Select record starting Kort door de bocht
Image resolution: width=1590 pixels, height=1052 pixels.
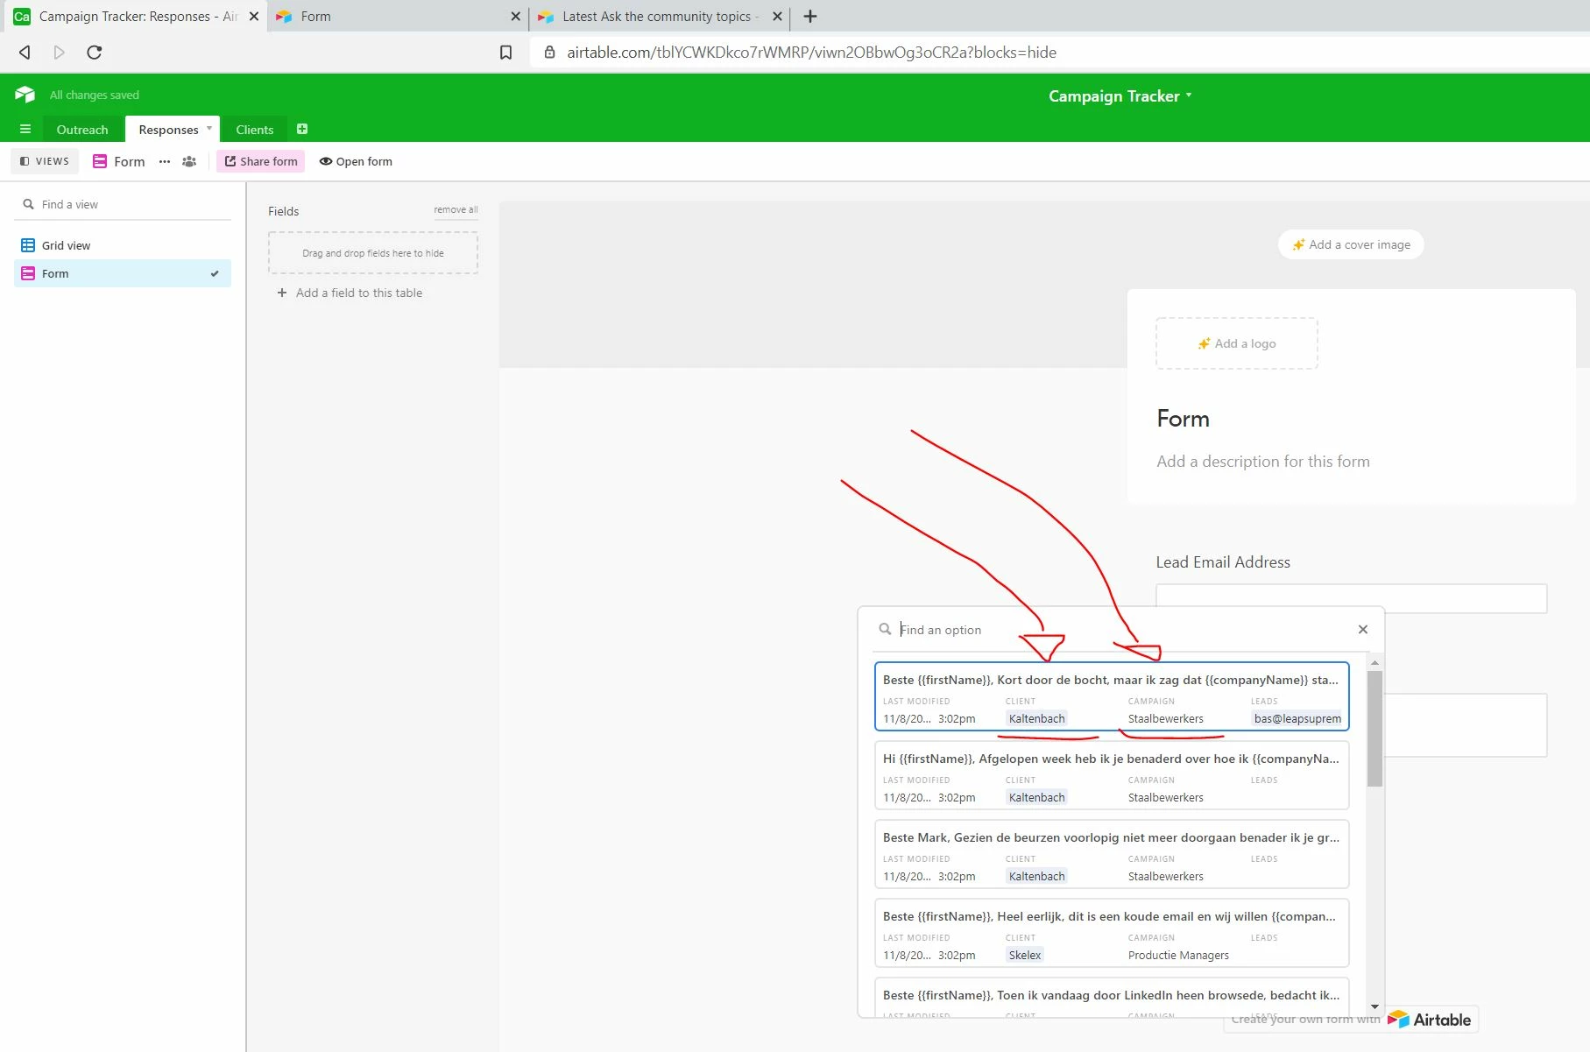click(x=1112, y=696)
